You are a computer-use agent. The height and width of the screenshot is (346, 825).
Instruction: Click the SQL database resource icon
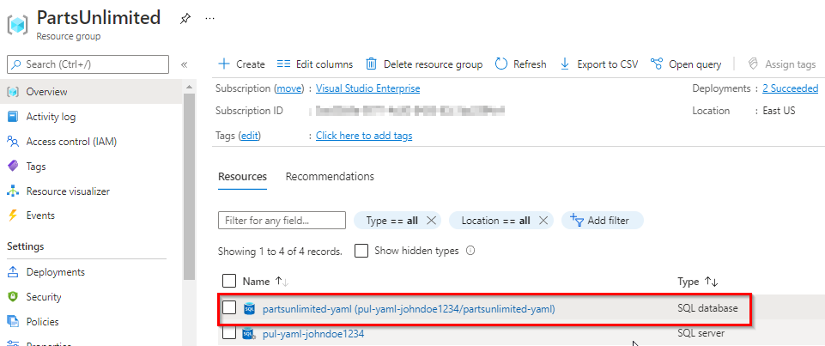tap(249, 309)
